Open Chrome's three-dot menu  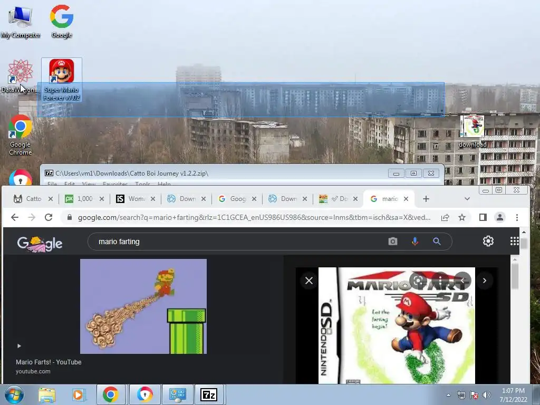(x=517, y=217)
